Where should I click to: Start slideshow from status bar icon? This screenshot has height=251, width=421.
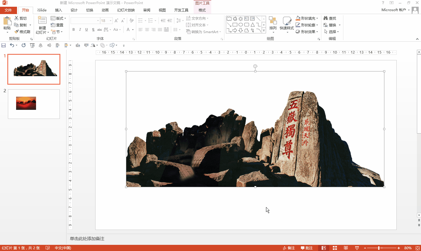tap(357, 248)
